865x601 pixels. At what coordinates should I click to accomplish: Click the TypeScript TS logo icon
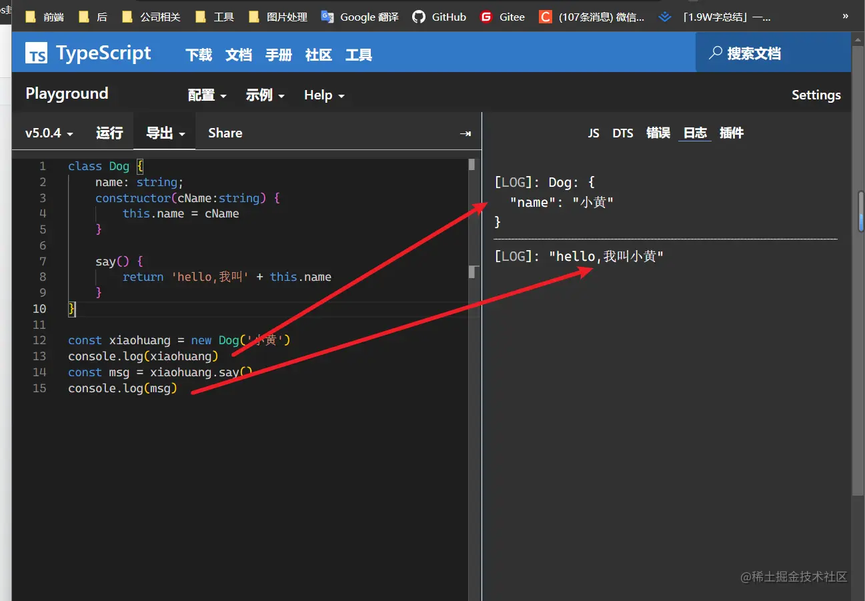(x=37, y=53)
